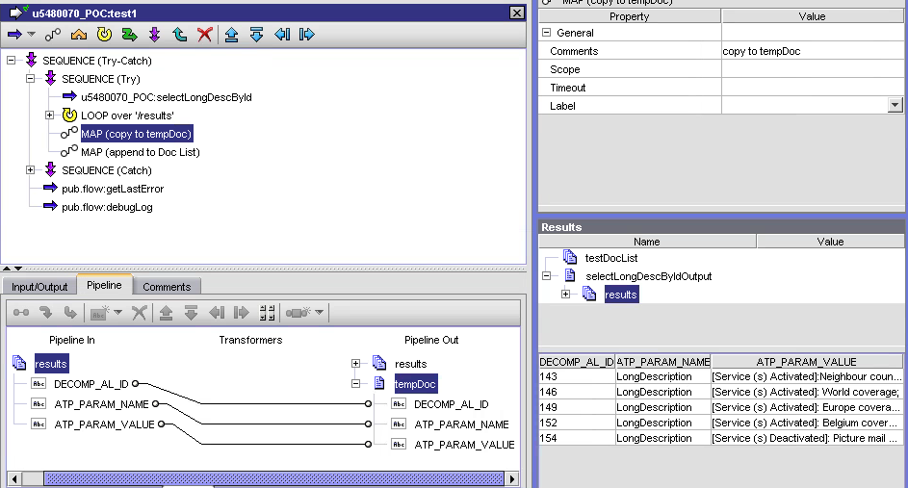Click the blue Invoke arrow toolbar icon
The height and width of the screenshot is (488, 908).
14,35
